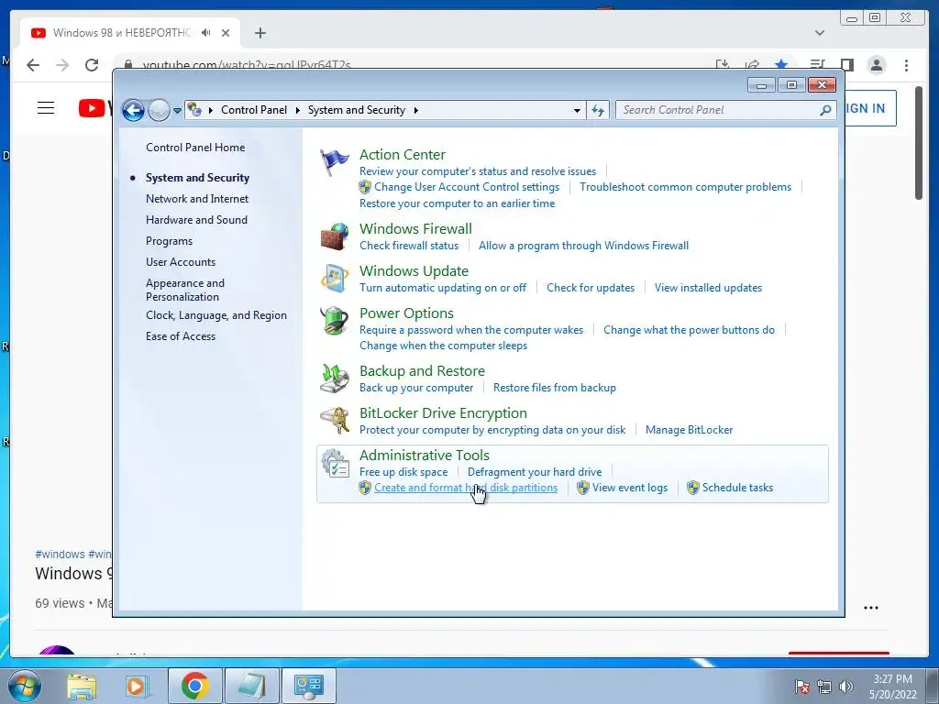Open the Chrome side panel icon
939x704 pixels.
tap(846, 65)
